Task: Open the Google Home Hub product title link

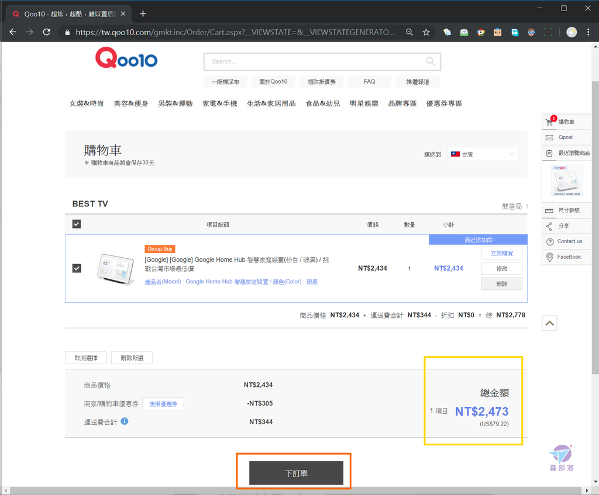Action: click(237, 264)
